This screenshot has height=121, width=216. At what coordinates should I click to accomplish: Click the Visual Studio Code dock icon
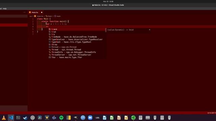pos(11,118)
